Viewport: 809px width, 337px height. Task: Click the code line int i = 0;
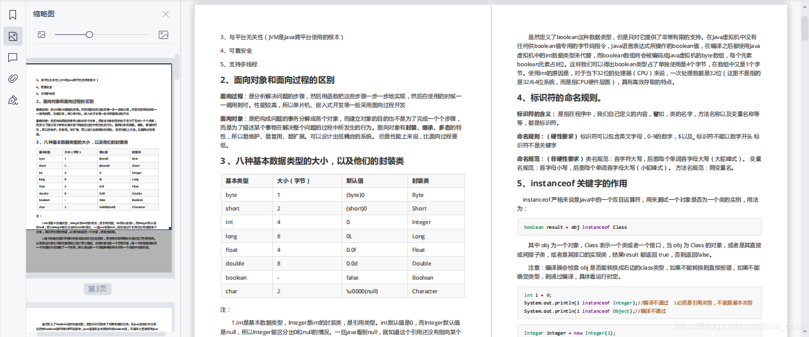[x=538, y=295]
